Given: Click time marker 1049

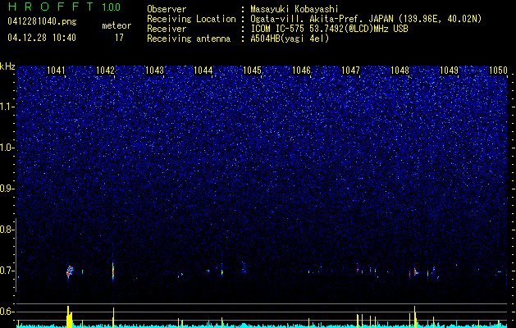Looking at the screenshot, I should (x=449, y=71).
